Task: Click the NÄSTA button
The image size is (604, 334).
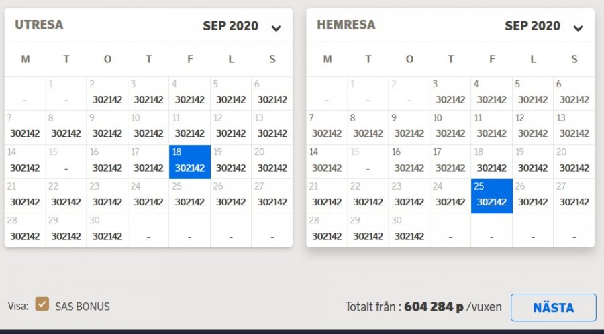Action: tap(553, 308)
